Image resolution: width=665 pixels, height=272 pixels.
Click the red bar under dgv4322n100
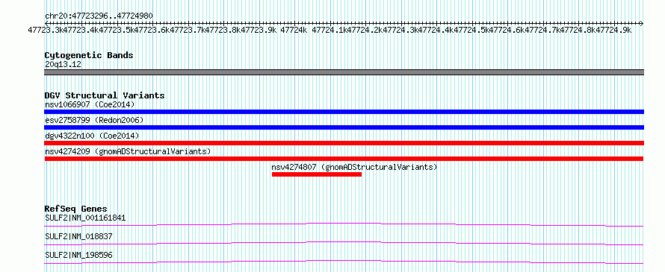point(344,143)
